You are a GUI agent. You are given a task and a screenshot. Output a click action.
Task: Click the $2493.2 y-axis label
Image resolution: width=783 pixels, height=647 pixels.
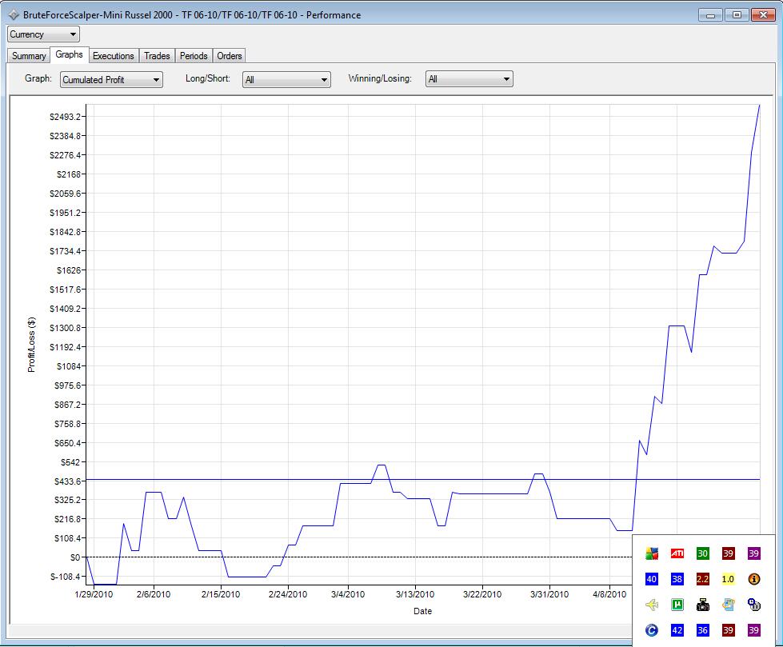tap(65, 117)
